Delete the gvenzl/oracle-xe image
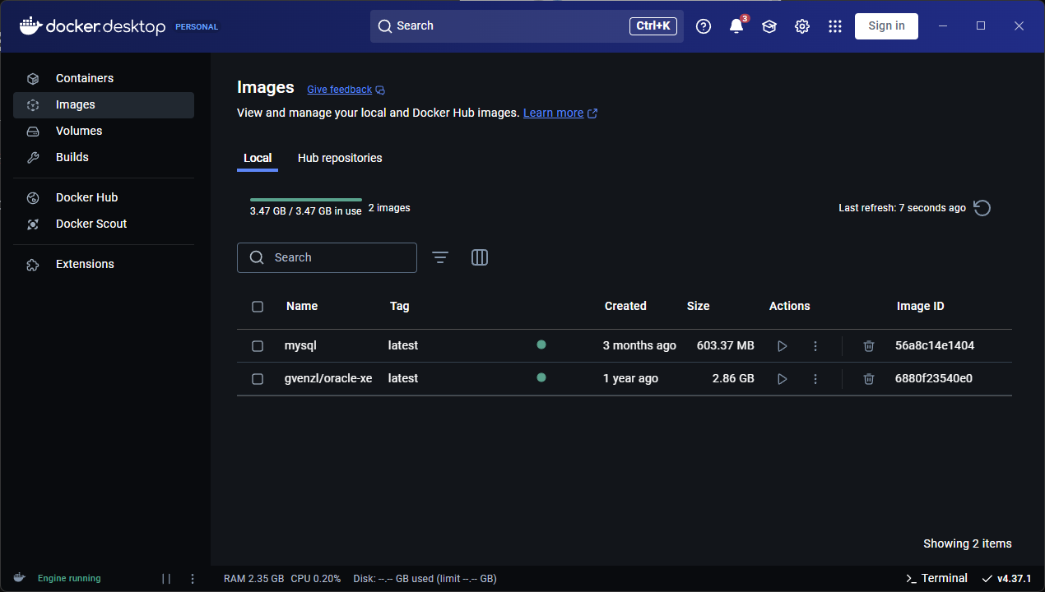This screenshot has width=1045, height=592. (869, 379)
